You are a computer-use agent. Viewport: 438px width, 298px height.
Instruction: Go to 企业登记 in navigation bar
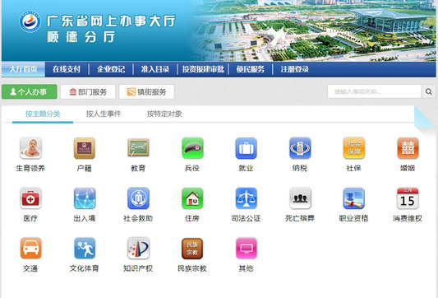tap(111, 69)
